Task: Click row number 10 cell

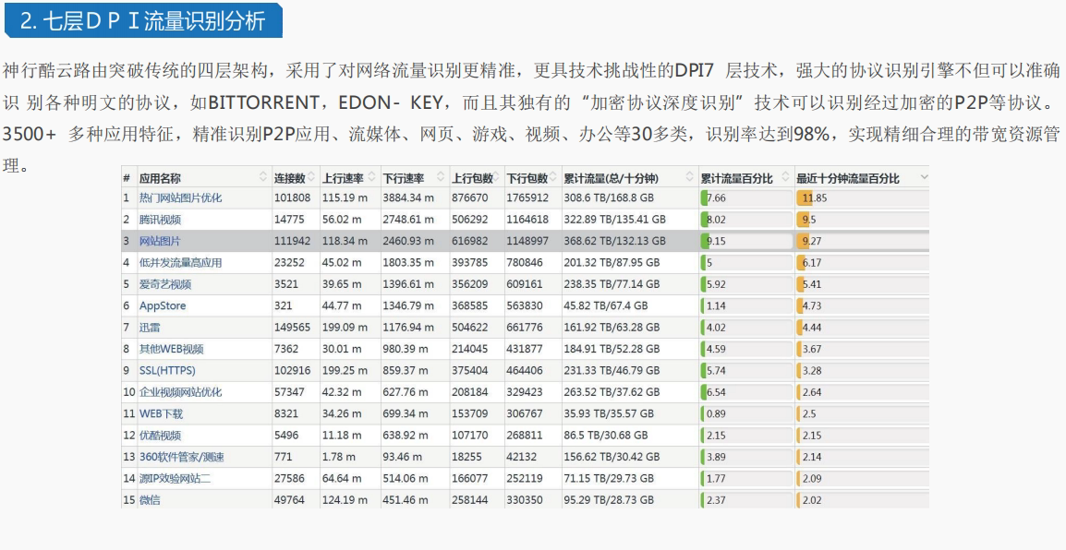Action: (129, 392)
